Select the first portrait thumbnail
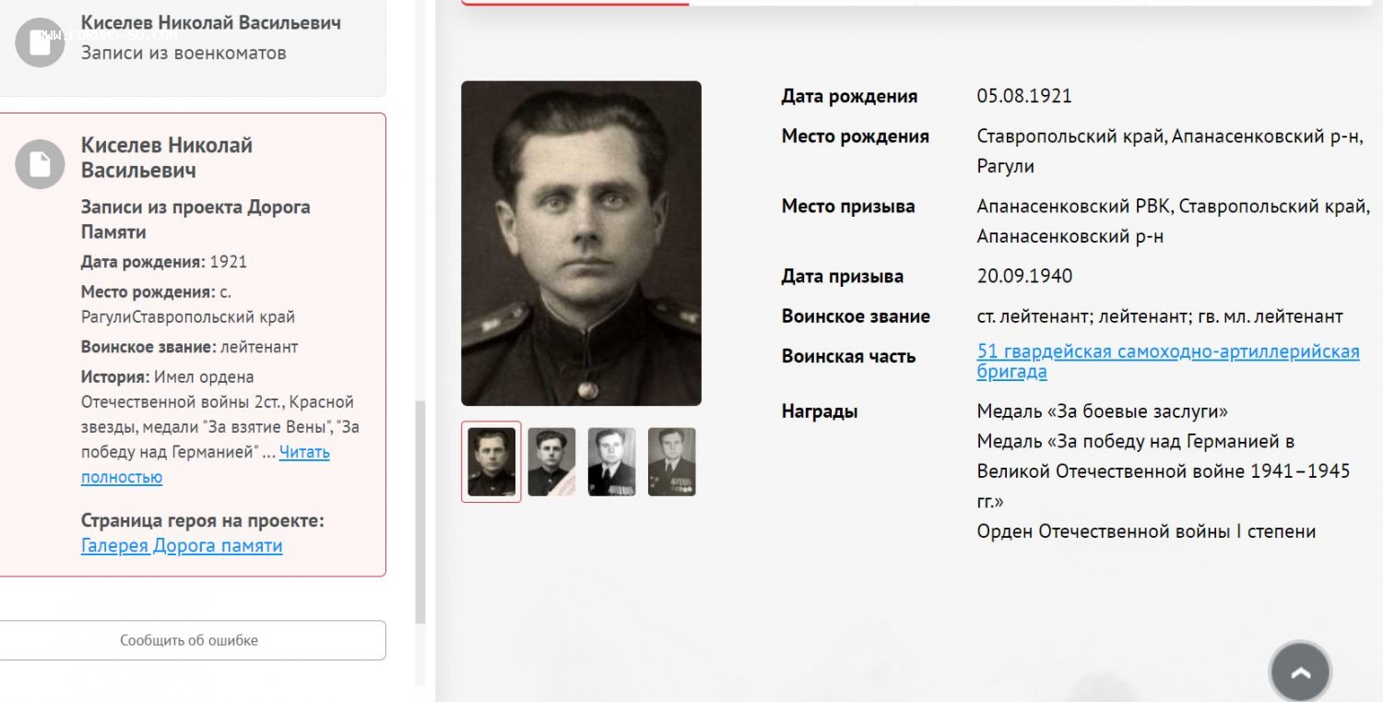1383x702 pixels. (x=491, y=461)
